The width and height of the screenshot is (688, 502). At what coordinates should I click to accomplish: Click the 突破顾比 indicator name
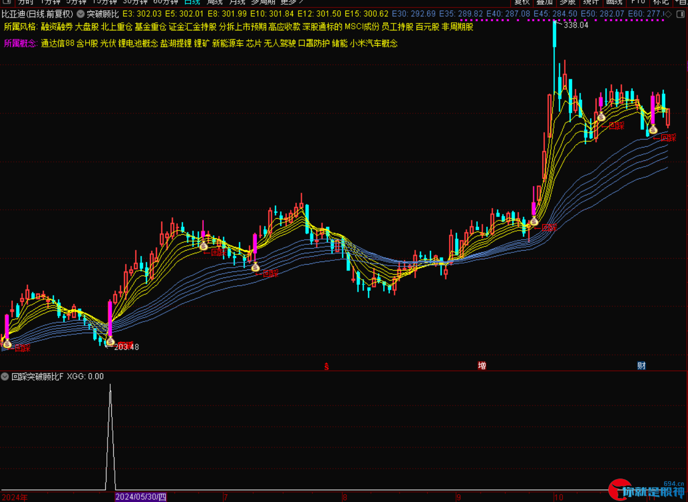pos(103,14)
